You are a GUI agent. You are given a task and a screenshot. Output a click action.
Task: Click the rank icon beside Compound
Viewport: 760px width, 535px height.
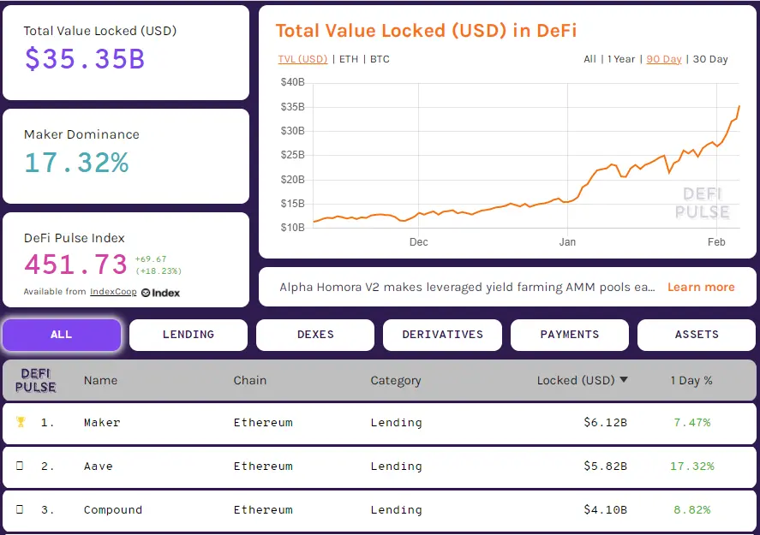pos(20,509)
